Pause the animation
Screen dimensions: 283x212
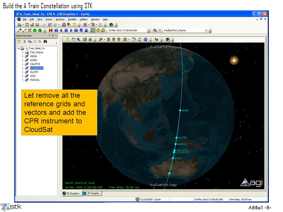(x=66, y=30)
